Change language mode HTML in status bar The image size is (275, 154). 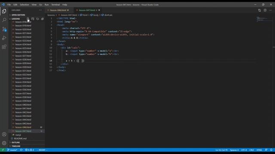[259, 150]
